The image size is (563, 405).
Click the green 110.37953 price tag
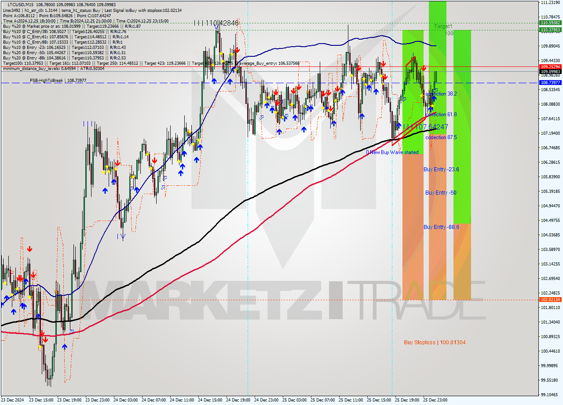pyautogui.click(x=550, y=30)
